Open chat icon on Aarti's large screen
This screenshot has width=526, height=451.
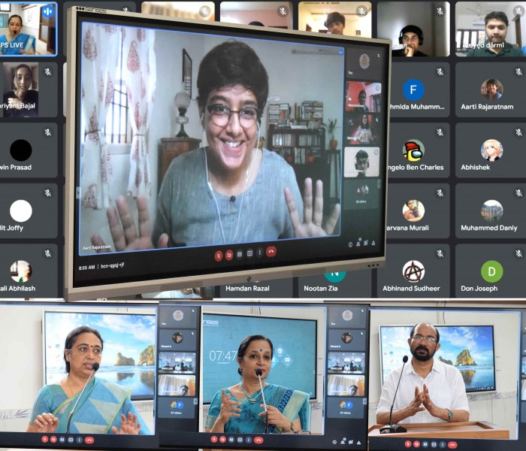(x=366, y=243)
